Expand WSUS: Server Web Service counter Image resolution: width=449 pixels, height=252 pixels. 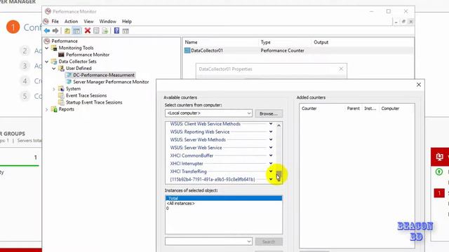(x=271, y=148)
